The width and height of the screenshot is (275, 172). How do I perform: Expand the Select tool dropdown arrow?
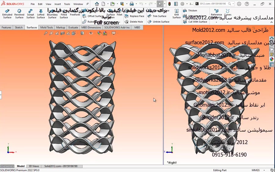pos(164,4)
